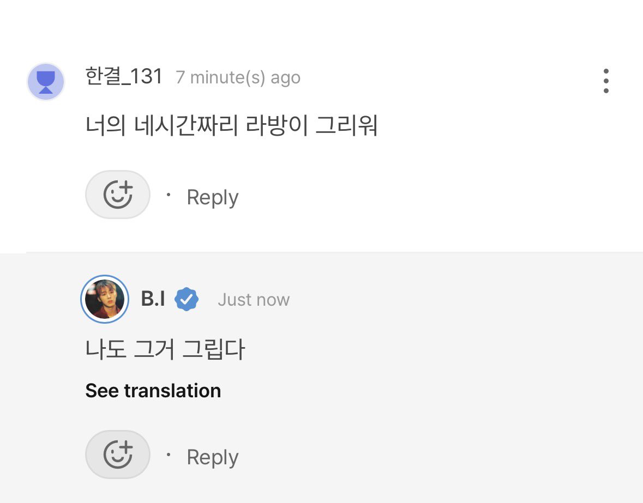Open the B.I username profile
The width and height of the screenshot is (643, 503).
coord(153,299)
